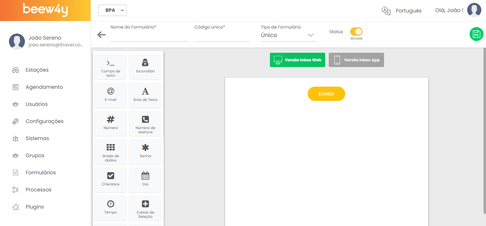Open the BPA dropdown
Image resolution: width=486 pixels, height=226 pixels.
[x=112, y=10]
